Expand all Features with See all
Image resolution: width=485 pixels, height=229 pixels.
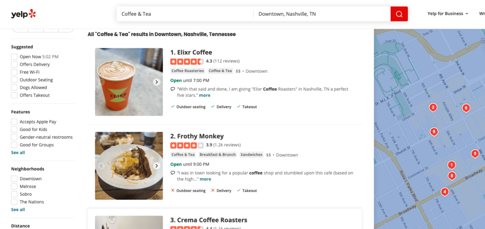pos(18,153)
